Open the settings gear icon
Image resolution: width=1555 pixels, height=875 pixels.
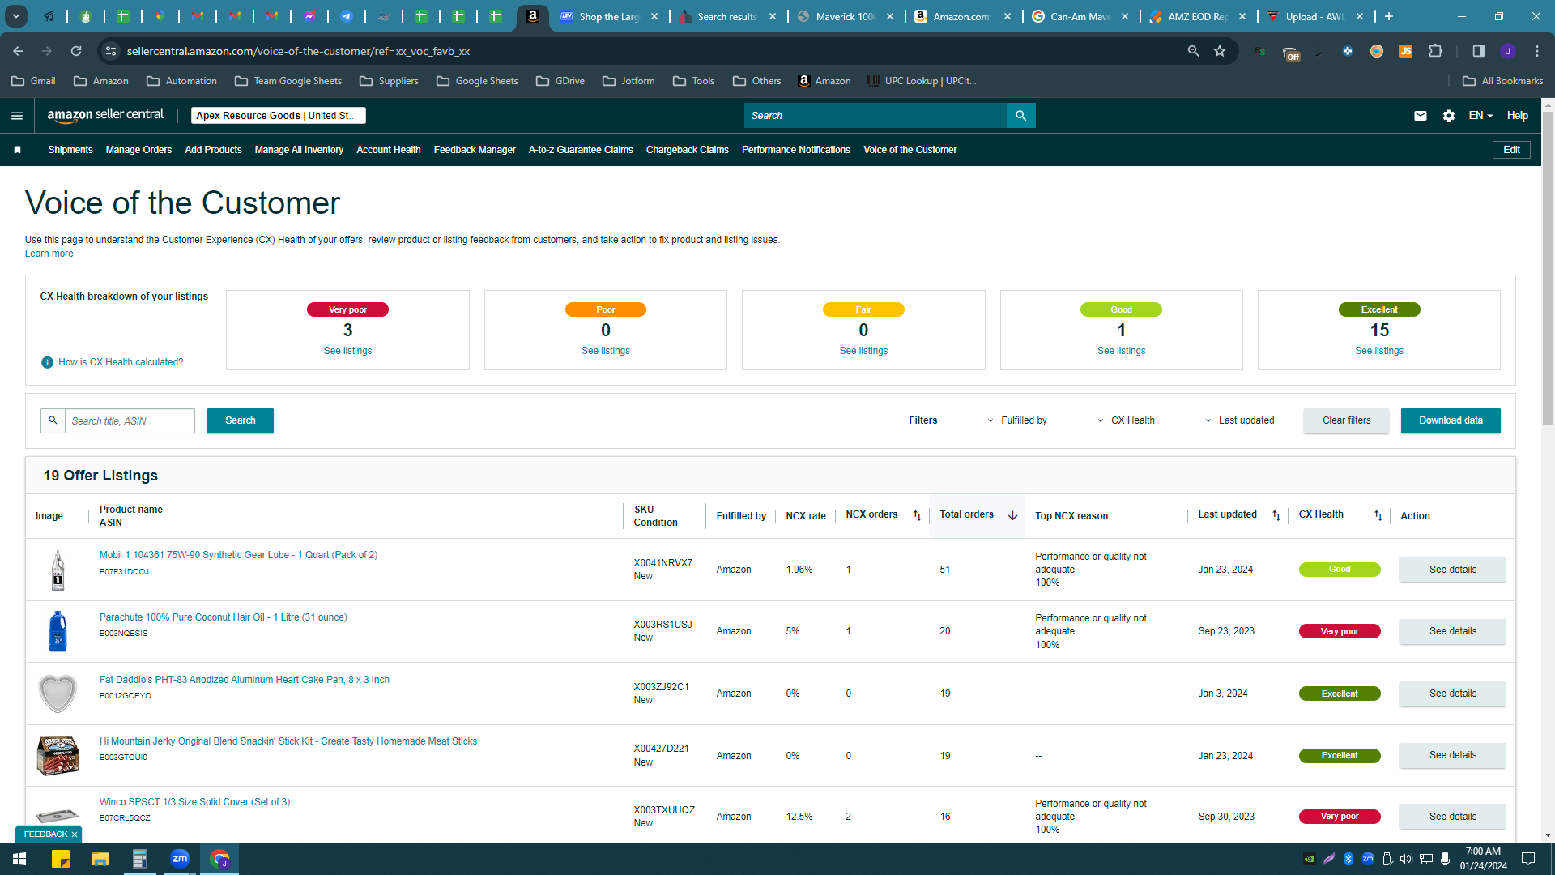(1449, 116)
